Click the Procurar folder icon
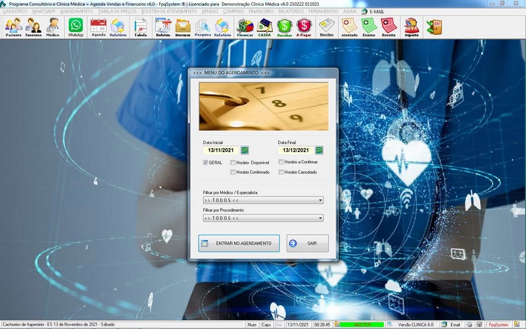This screenshot has width=526, height=329. pyautogui.click(x=183, y=27)
